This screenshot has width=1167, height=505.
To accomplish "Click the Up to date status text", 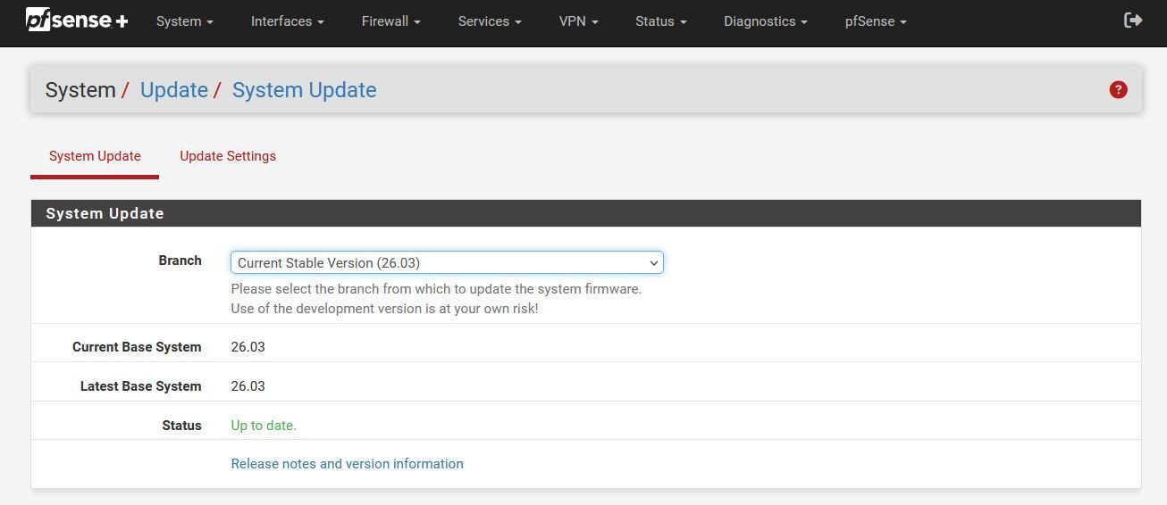I will pyautogui.click(x=264, y=426).
